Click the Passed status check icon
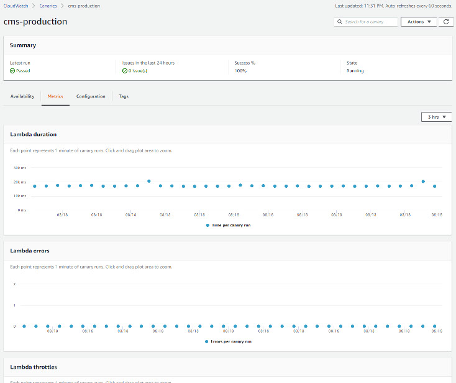The width and height of the screenshot is (456, 383). coord(12,71)
